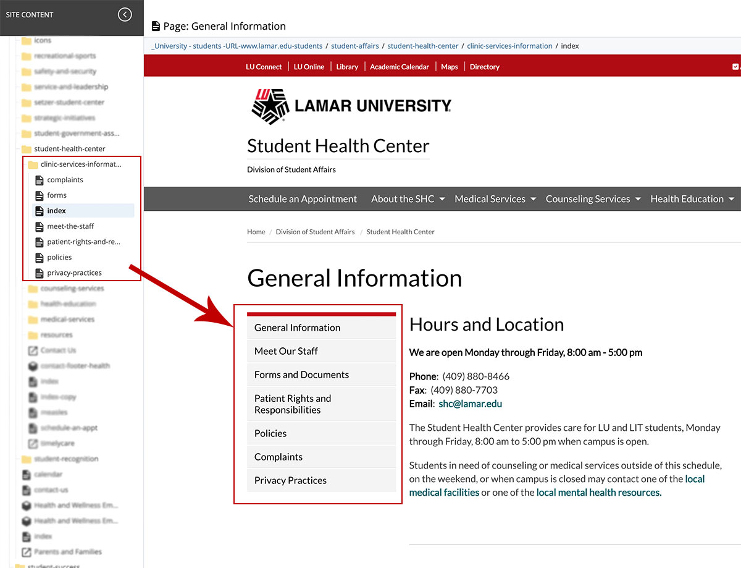741x568 pixels.
Task: Click the policies page file icon
Action: 40,257
